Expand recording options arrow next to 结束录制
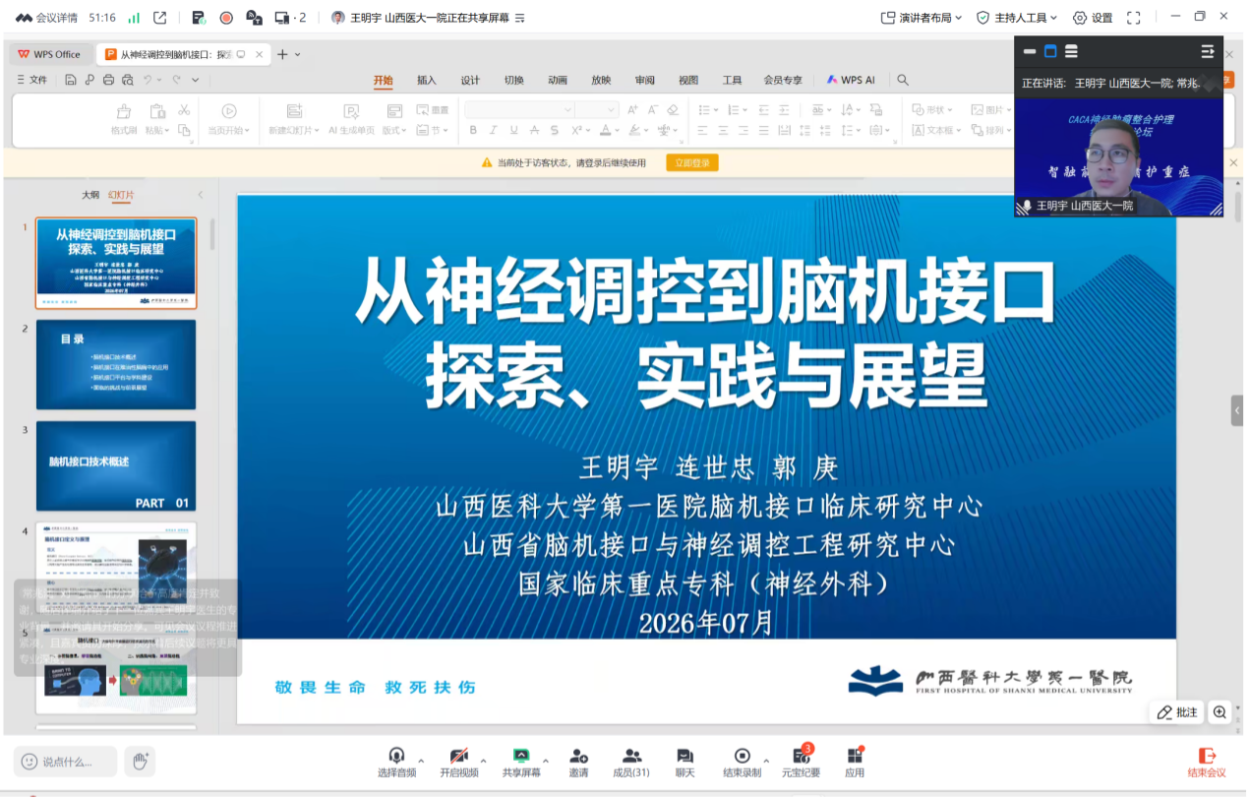 [x=767, y=761]
